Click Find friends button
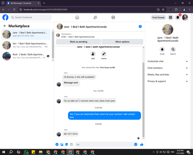Viewport: 193px width, 155px height. pyautogui.click(x=158, y=17)
